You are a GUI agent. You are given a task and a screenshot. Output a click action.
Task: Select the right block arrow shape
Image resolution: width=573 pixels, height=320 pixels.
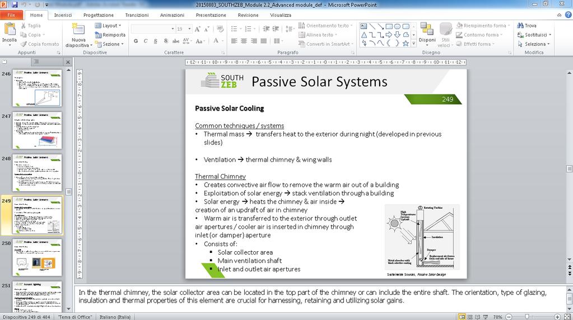[389, 35]
